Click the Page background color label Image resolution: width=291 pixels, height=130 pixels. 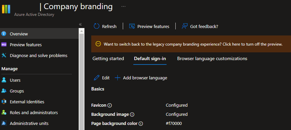114,123
